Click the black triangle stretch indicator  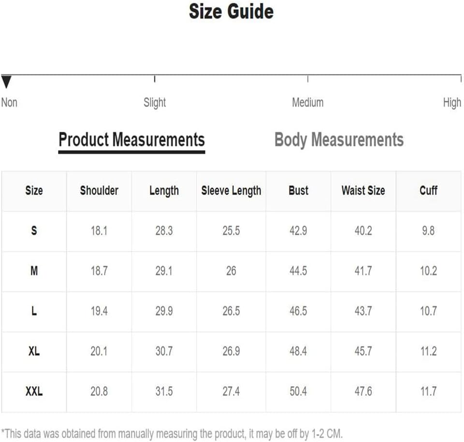pos(6,82)
